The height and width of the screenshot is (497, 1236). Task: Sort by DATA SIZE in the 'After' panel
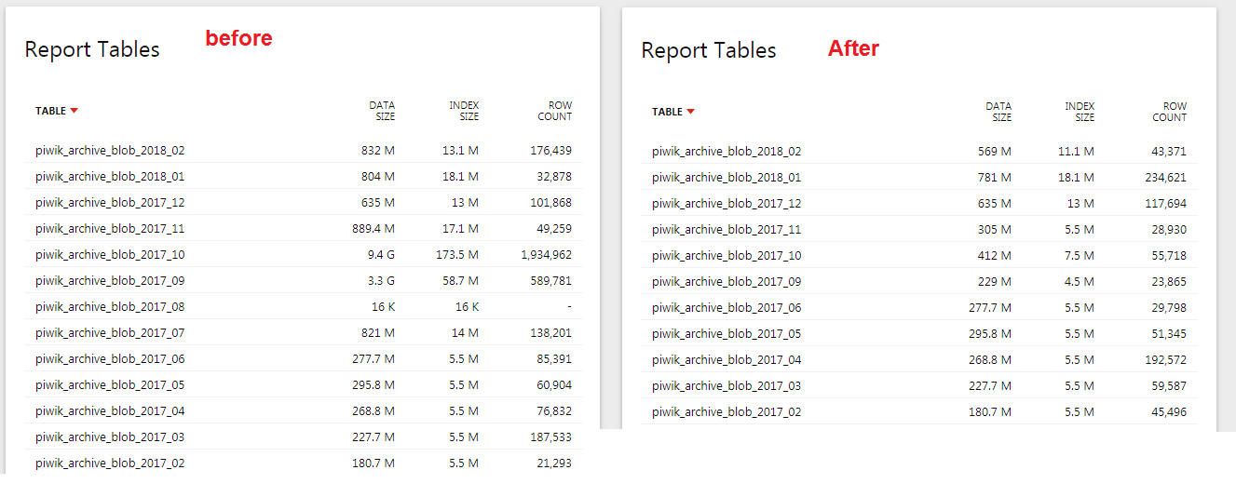(998, 112)
